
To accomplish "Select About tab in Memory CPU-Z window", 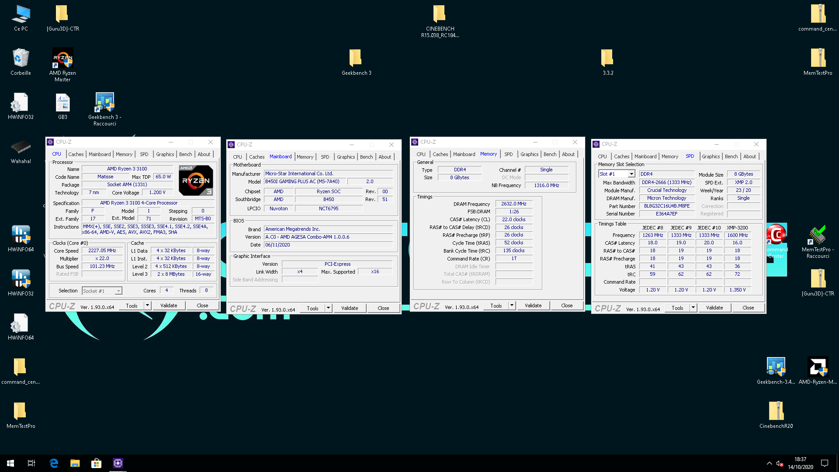I will coord(568,154).
